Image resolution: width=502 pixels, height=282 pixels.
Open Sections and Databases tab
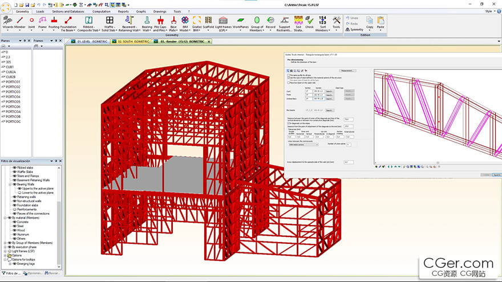(68, 11)
